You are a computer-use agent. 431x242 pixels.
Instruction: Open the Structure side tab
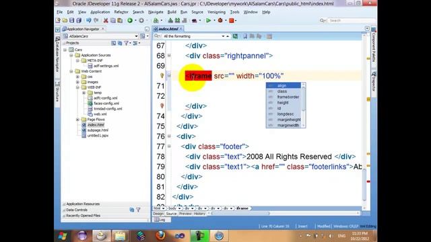(57, 92)
